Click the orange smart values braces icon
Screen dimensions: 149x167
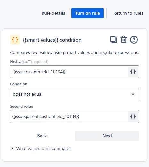coord(15,40)
